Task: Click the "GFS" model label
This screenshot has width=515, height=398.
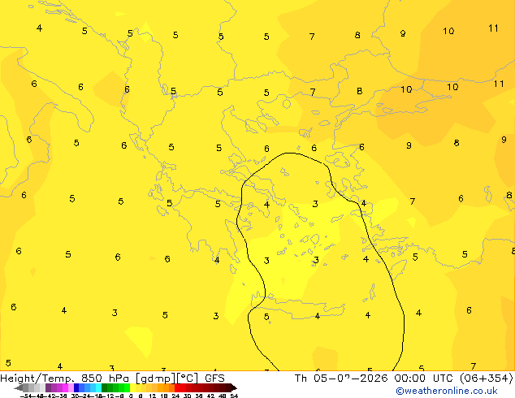Action: [214, 379]
